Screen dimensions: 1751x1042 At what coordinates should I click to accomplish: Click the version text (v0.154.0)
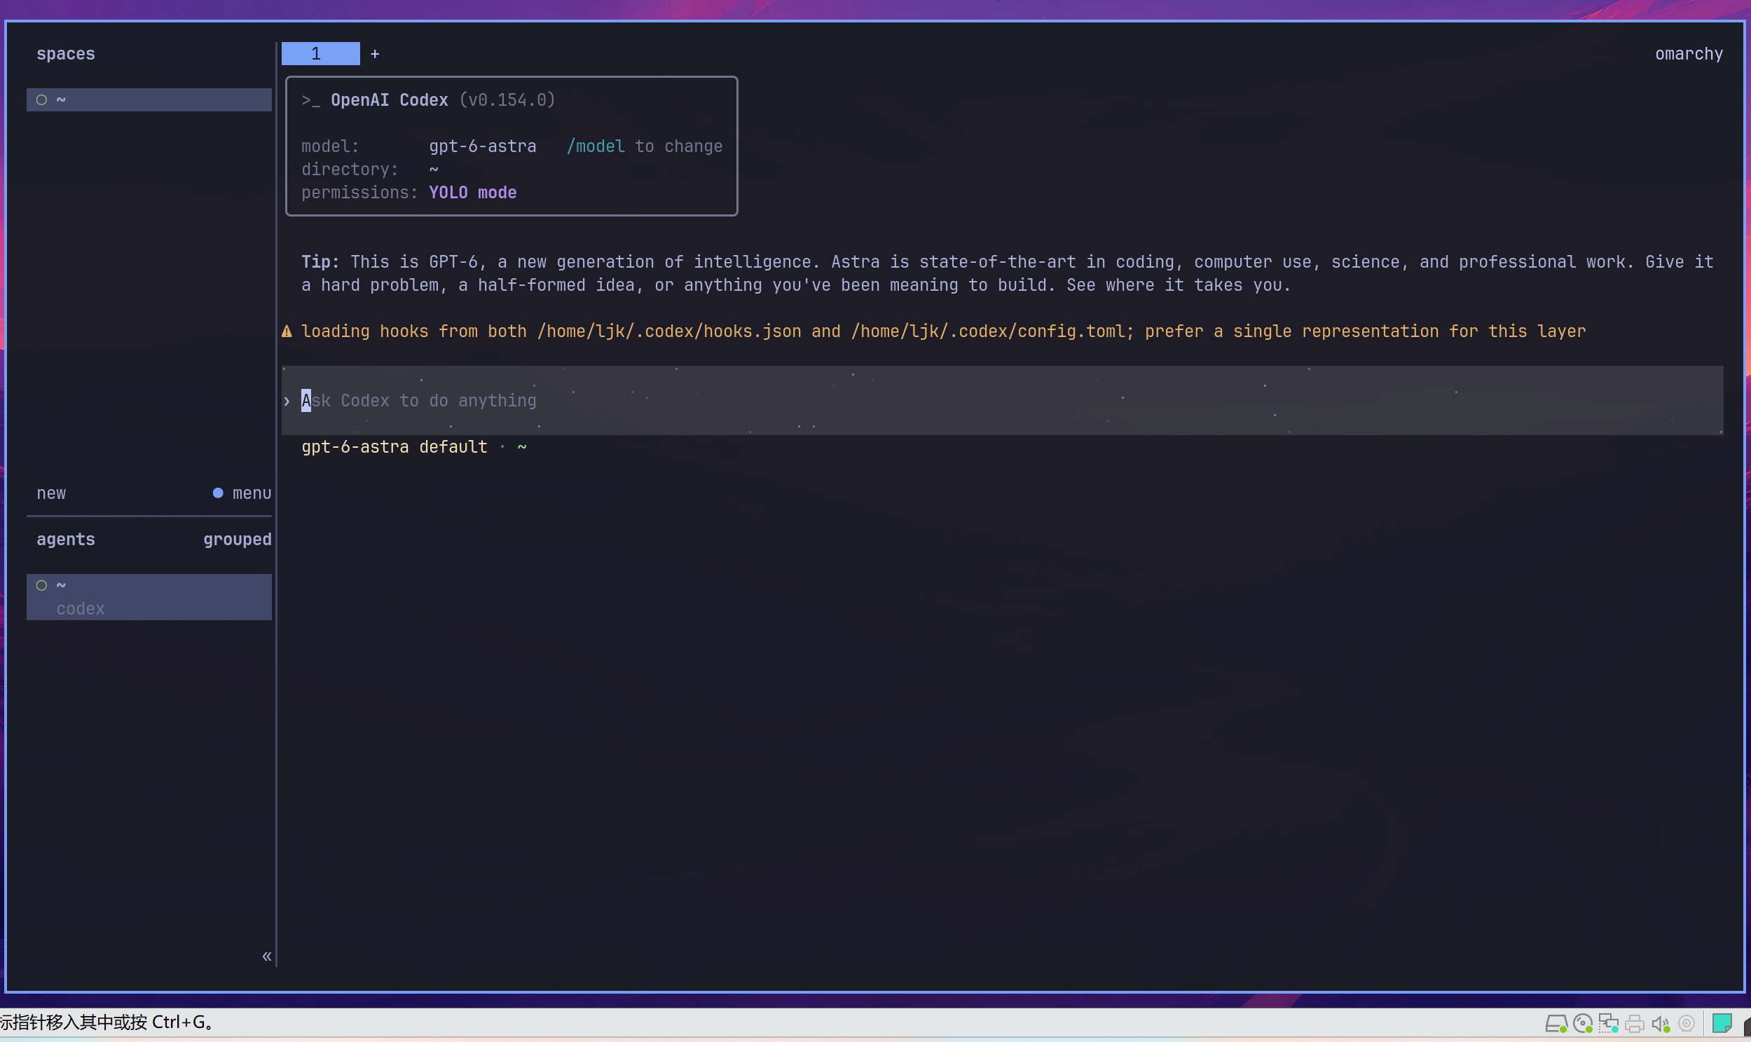pos(507,100)
